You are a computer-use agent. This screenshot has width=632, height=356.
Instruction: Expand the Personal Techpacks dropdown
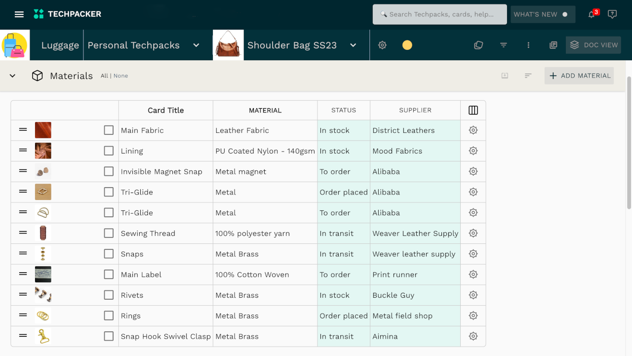[x=196, y=45]
